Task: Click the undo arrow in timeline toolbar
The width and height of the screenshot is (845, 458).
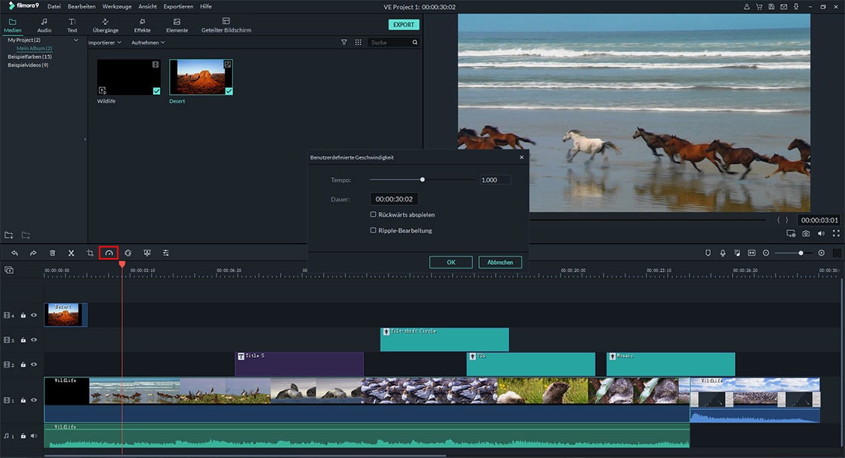Action: (x=14, y=253)
